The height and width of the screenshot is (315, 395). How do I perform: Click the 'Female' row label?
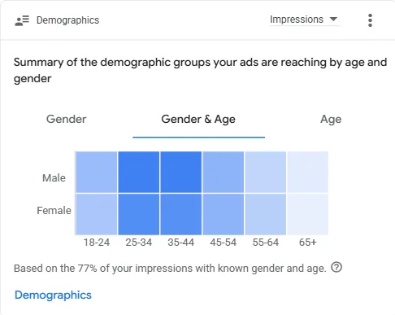[x=54, y=211]
